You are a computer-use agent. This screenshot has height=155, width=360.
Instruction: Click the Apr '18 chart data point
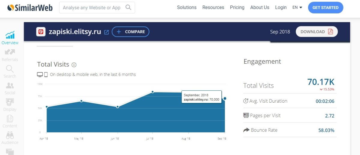click(x=47, y=107)
